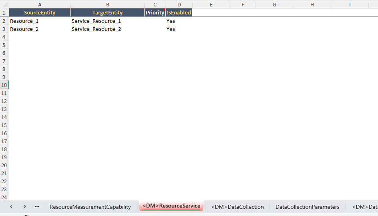This screenshot has height=216, width=378.
Task: Select column H header
Action: coord(312,4)
